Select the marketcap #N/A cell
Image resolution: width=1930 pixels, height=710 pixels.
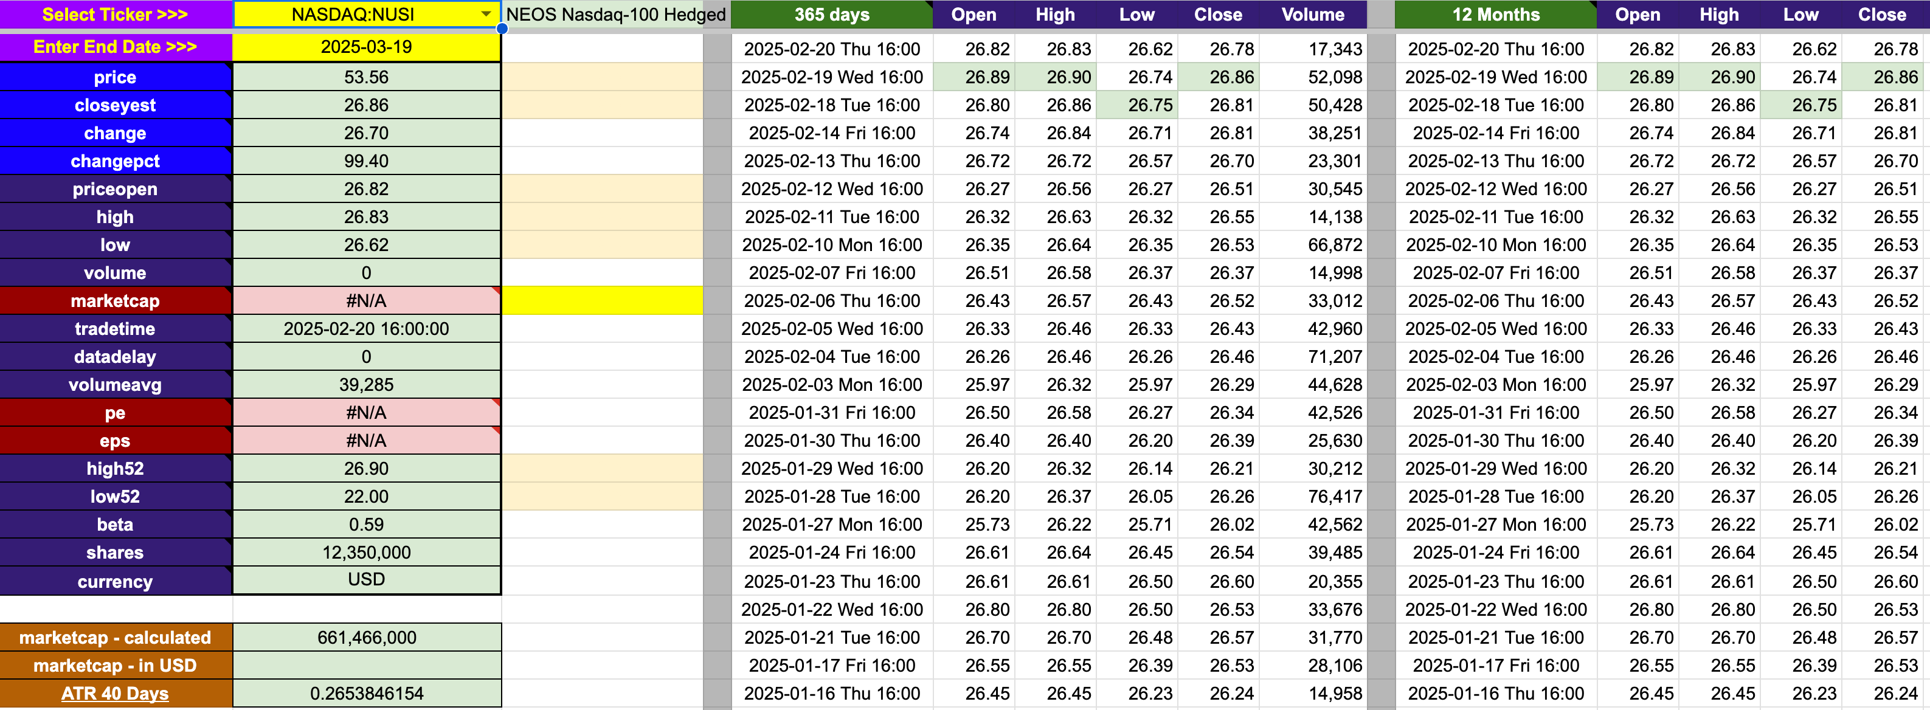click(365, 301)
